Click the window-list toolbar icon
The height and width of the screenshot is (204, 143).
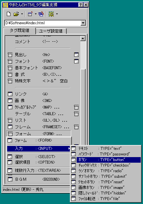[x=30, y=14]
